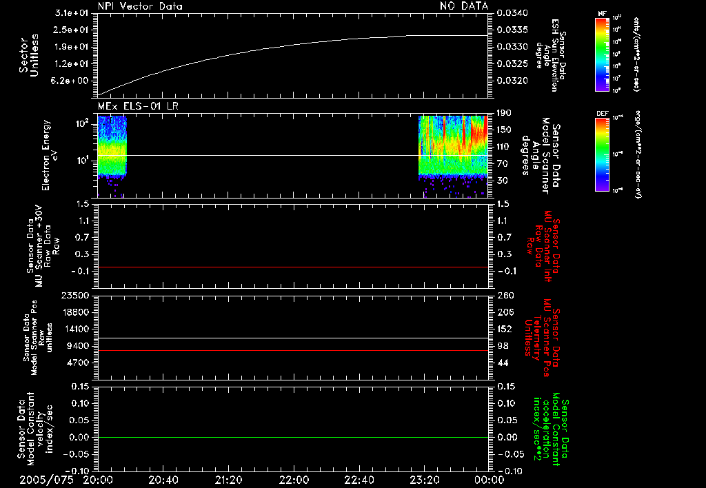Click the '1.2e+01' sector tick value

72,64
